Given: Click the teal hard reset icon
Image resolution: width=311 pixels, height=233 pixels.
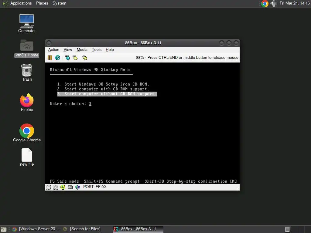Looking at the screenshot, I should coord(58,58).
